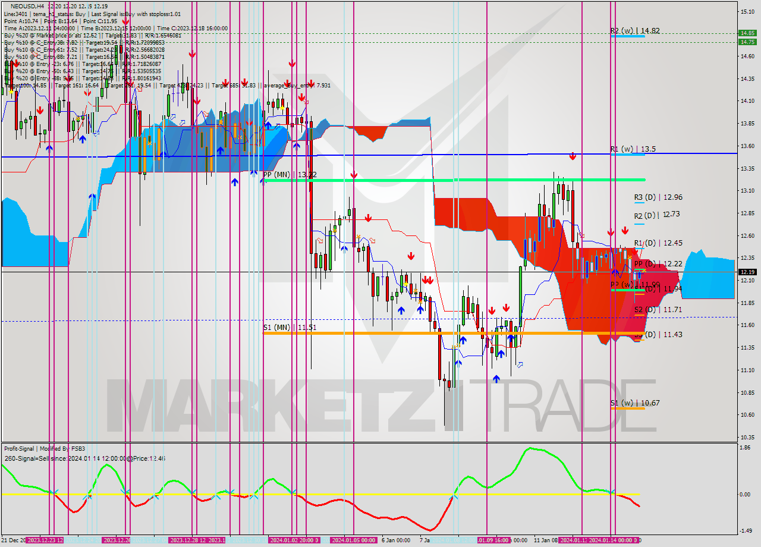Click the 'Target100: 14.85' targets text line
This screenshot has width=761, height=547.
pos(167,85)
